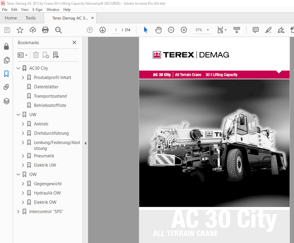Image resolution: width=294 pixels, height=243 pixels.
Task: Expand the Hydraulik OW bookmark
Action: 23,193
